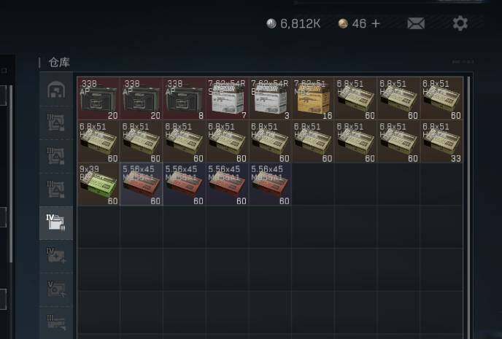Click the silver currency coin icon
This screenshot has width=502, height=339.
[x=271, y=23]
